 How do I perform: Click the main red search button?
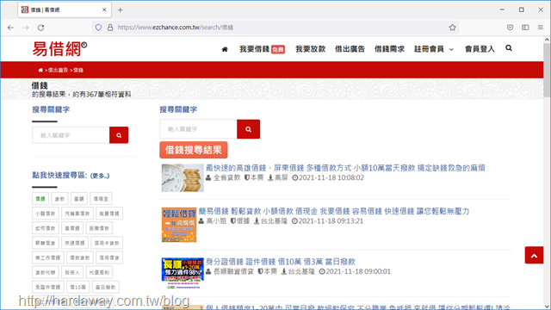(x=249, y=129)
